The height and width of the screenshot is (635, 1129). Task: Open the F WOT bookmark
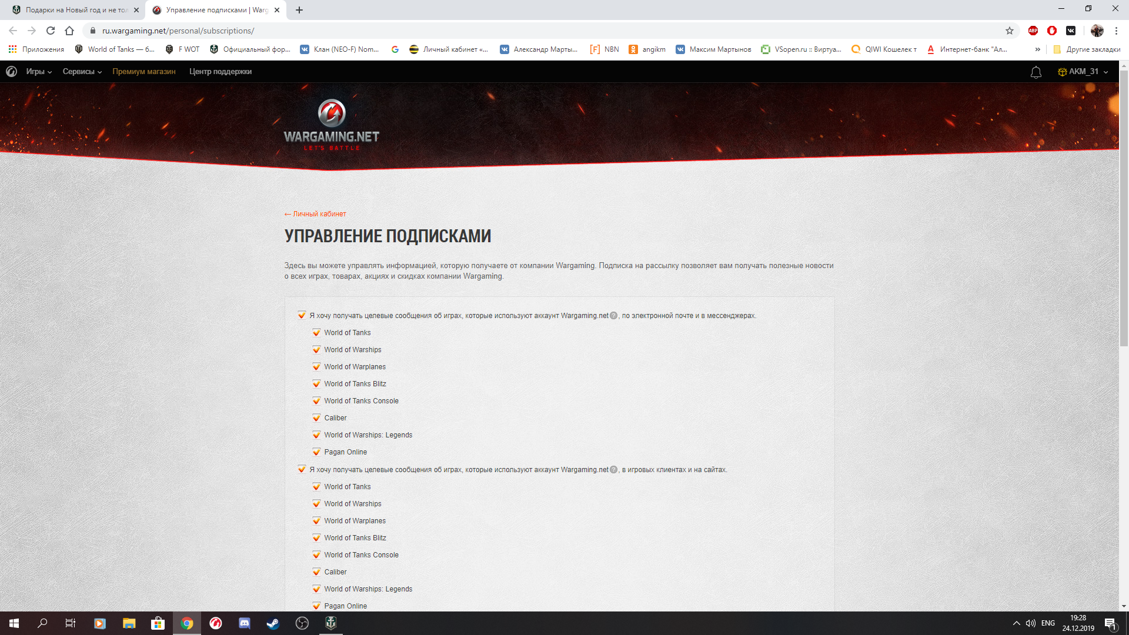coord(183,49)
